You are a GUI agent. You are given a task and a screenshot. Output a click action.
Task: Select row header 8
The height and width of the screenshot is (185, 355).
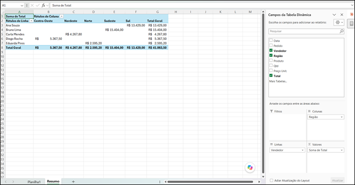click(x=2, y=48)
